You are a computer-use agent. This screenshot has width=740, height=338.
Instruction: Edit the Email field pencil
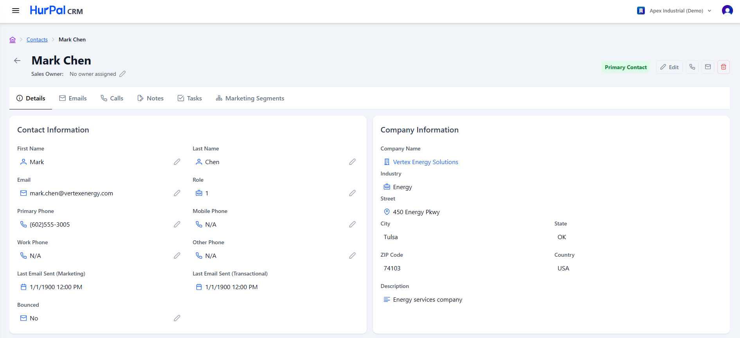pyautogui.click(x=177, y=193)
